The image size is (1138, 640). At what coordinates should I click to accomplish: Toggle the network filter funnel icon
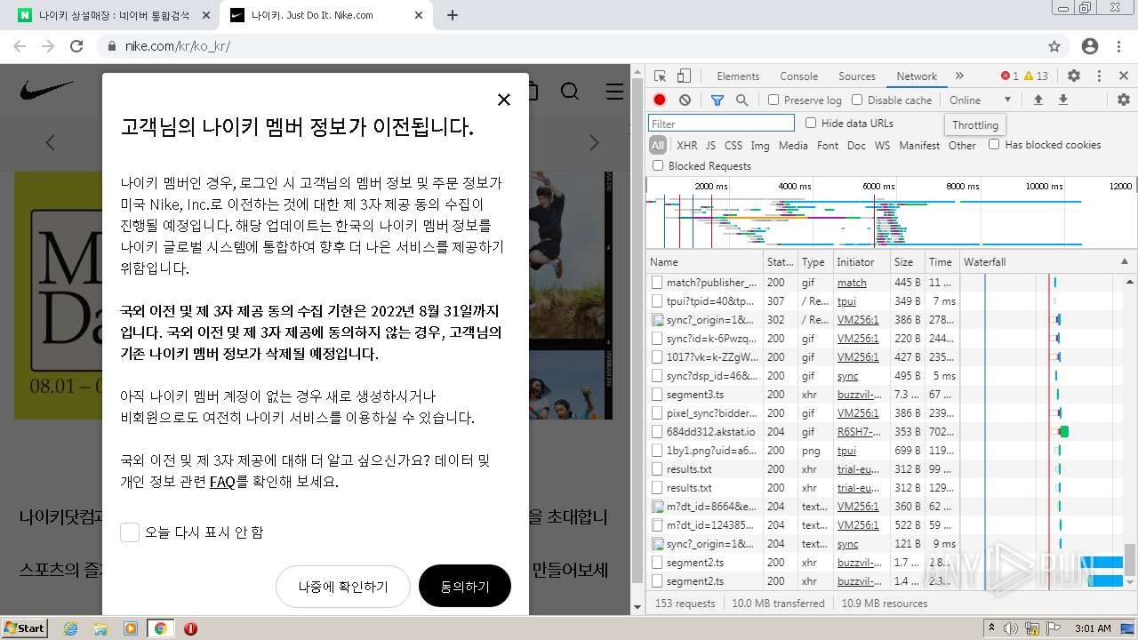tap(717, 100)
